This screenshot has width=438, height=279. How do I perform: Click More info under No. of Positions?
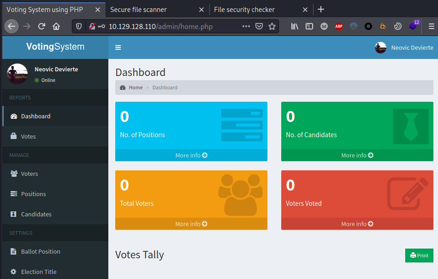coord(191,156)
